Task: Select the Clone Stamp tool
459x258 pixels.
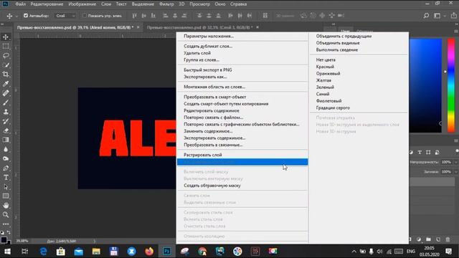Action: click(6, 112)
